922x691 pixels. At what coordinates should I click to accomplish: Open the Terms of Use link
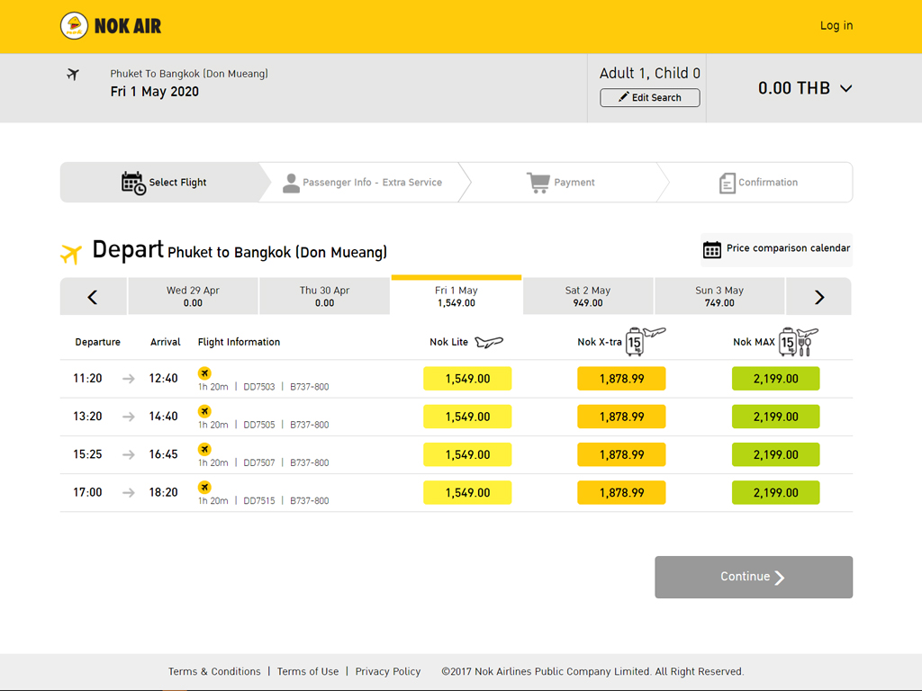pos(308,671)
